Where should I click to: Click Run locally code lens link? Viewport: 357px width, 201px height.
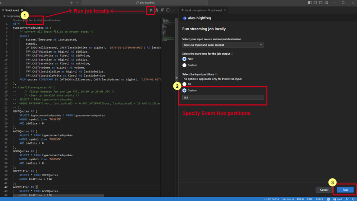coord(35,20)
